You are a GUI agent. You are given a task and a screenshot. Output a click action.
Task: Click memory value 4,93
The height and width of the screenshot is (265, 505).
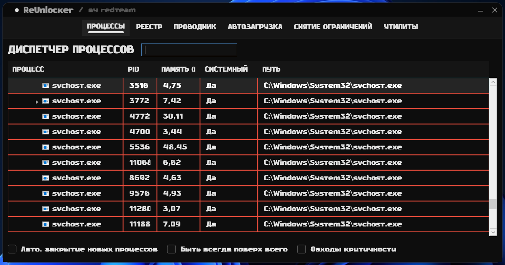172,193
